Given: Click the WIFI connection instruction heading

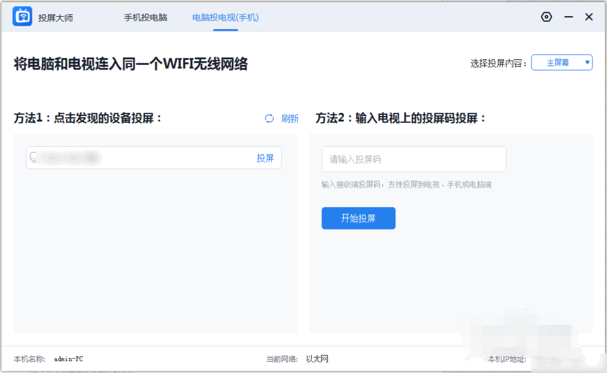Looking at the screenshot, I should [x=130, y=64].
